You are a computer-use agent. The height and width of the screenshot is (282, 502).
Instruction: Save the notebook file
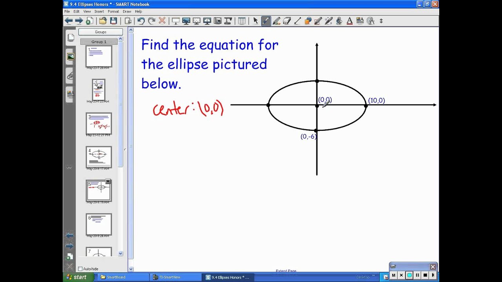113,21
